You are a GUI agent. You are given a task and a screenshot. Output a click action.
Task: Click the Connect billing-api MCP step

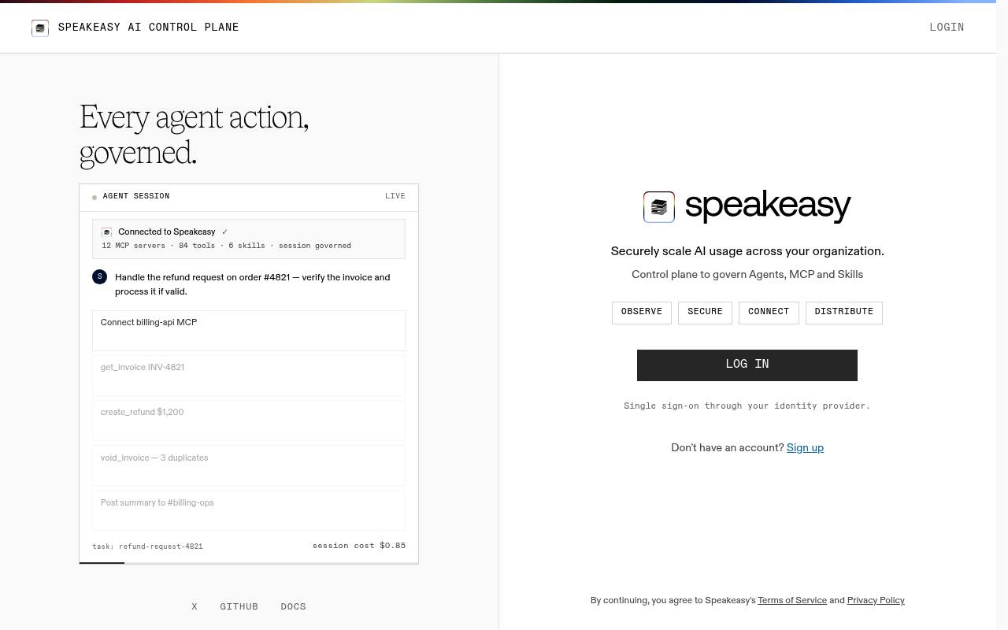click(249, 331)
